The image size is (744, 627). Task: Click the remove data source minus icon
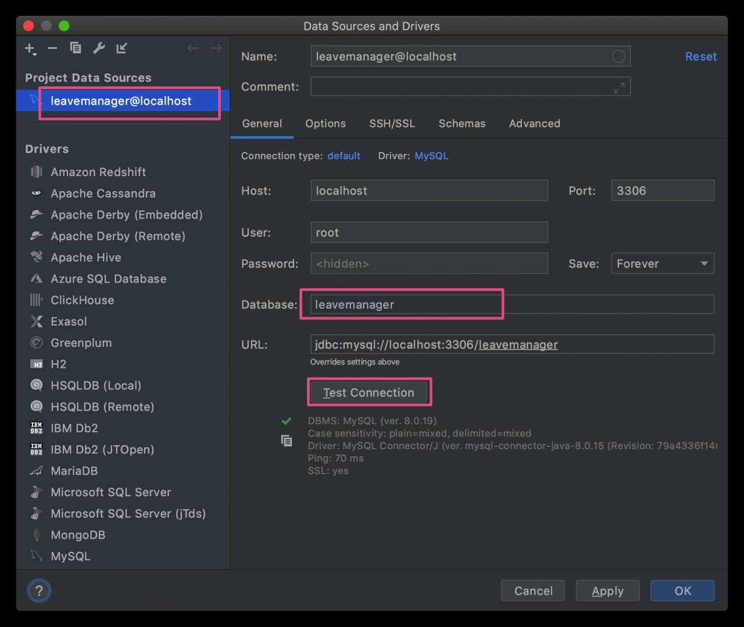point(52,48)
